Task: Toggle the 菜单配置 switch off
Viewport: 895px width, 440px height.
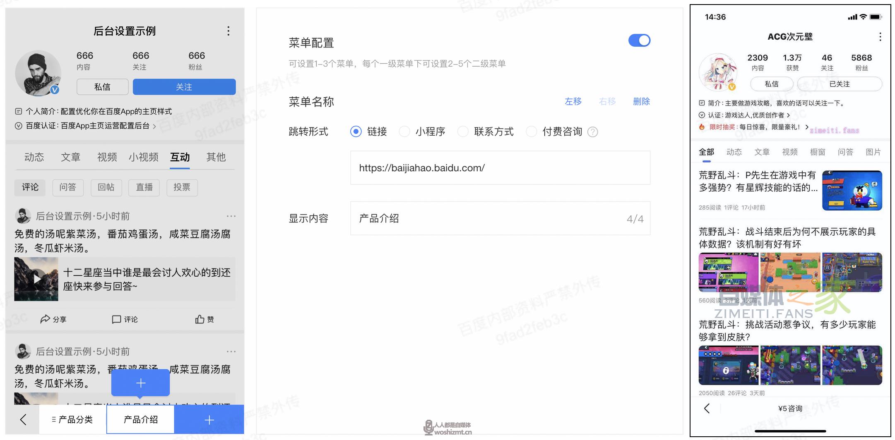Action: click(639, 41)
